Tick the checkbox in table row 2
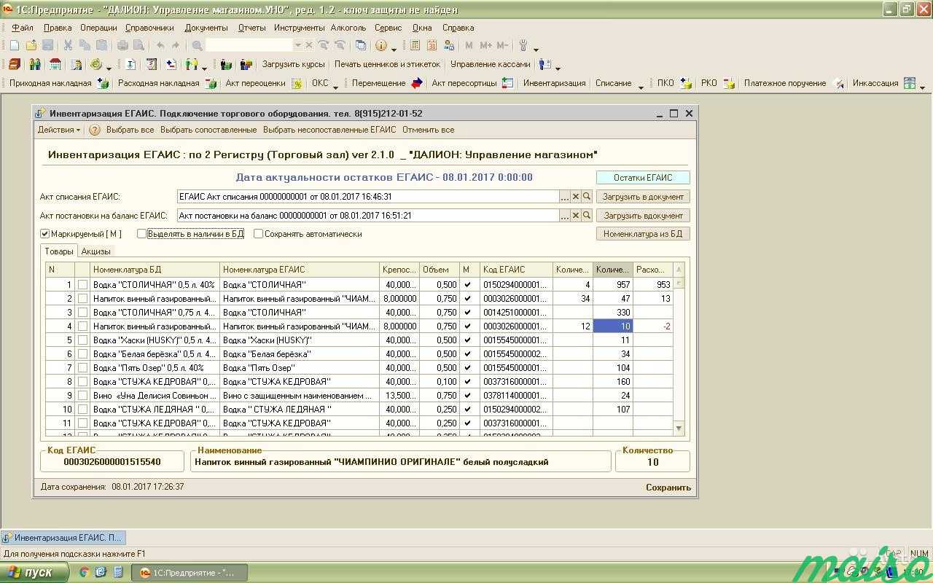This screenshot has width=933, height=583. 82,299
